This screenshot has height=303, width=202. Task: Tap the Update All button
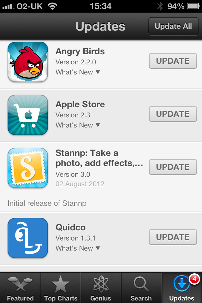pyautogui.click(x=173, y=26)
